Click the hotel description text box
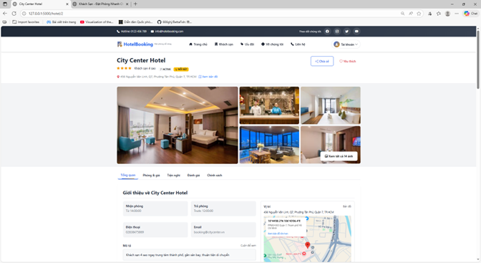The image size is (481, 263). pos(189,255)
